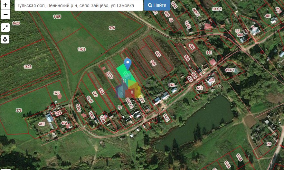The image size is (284, 170).
Task: Select parcel labeled 1245
Action: point(90,99)
